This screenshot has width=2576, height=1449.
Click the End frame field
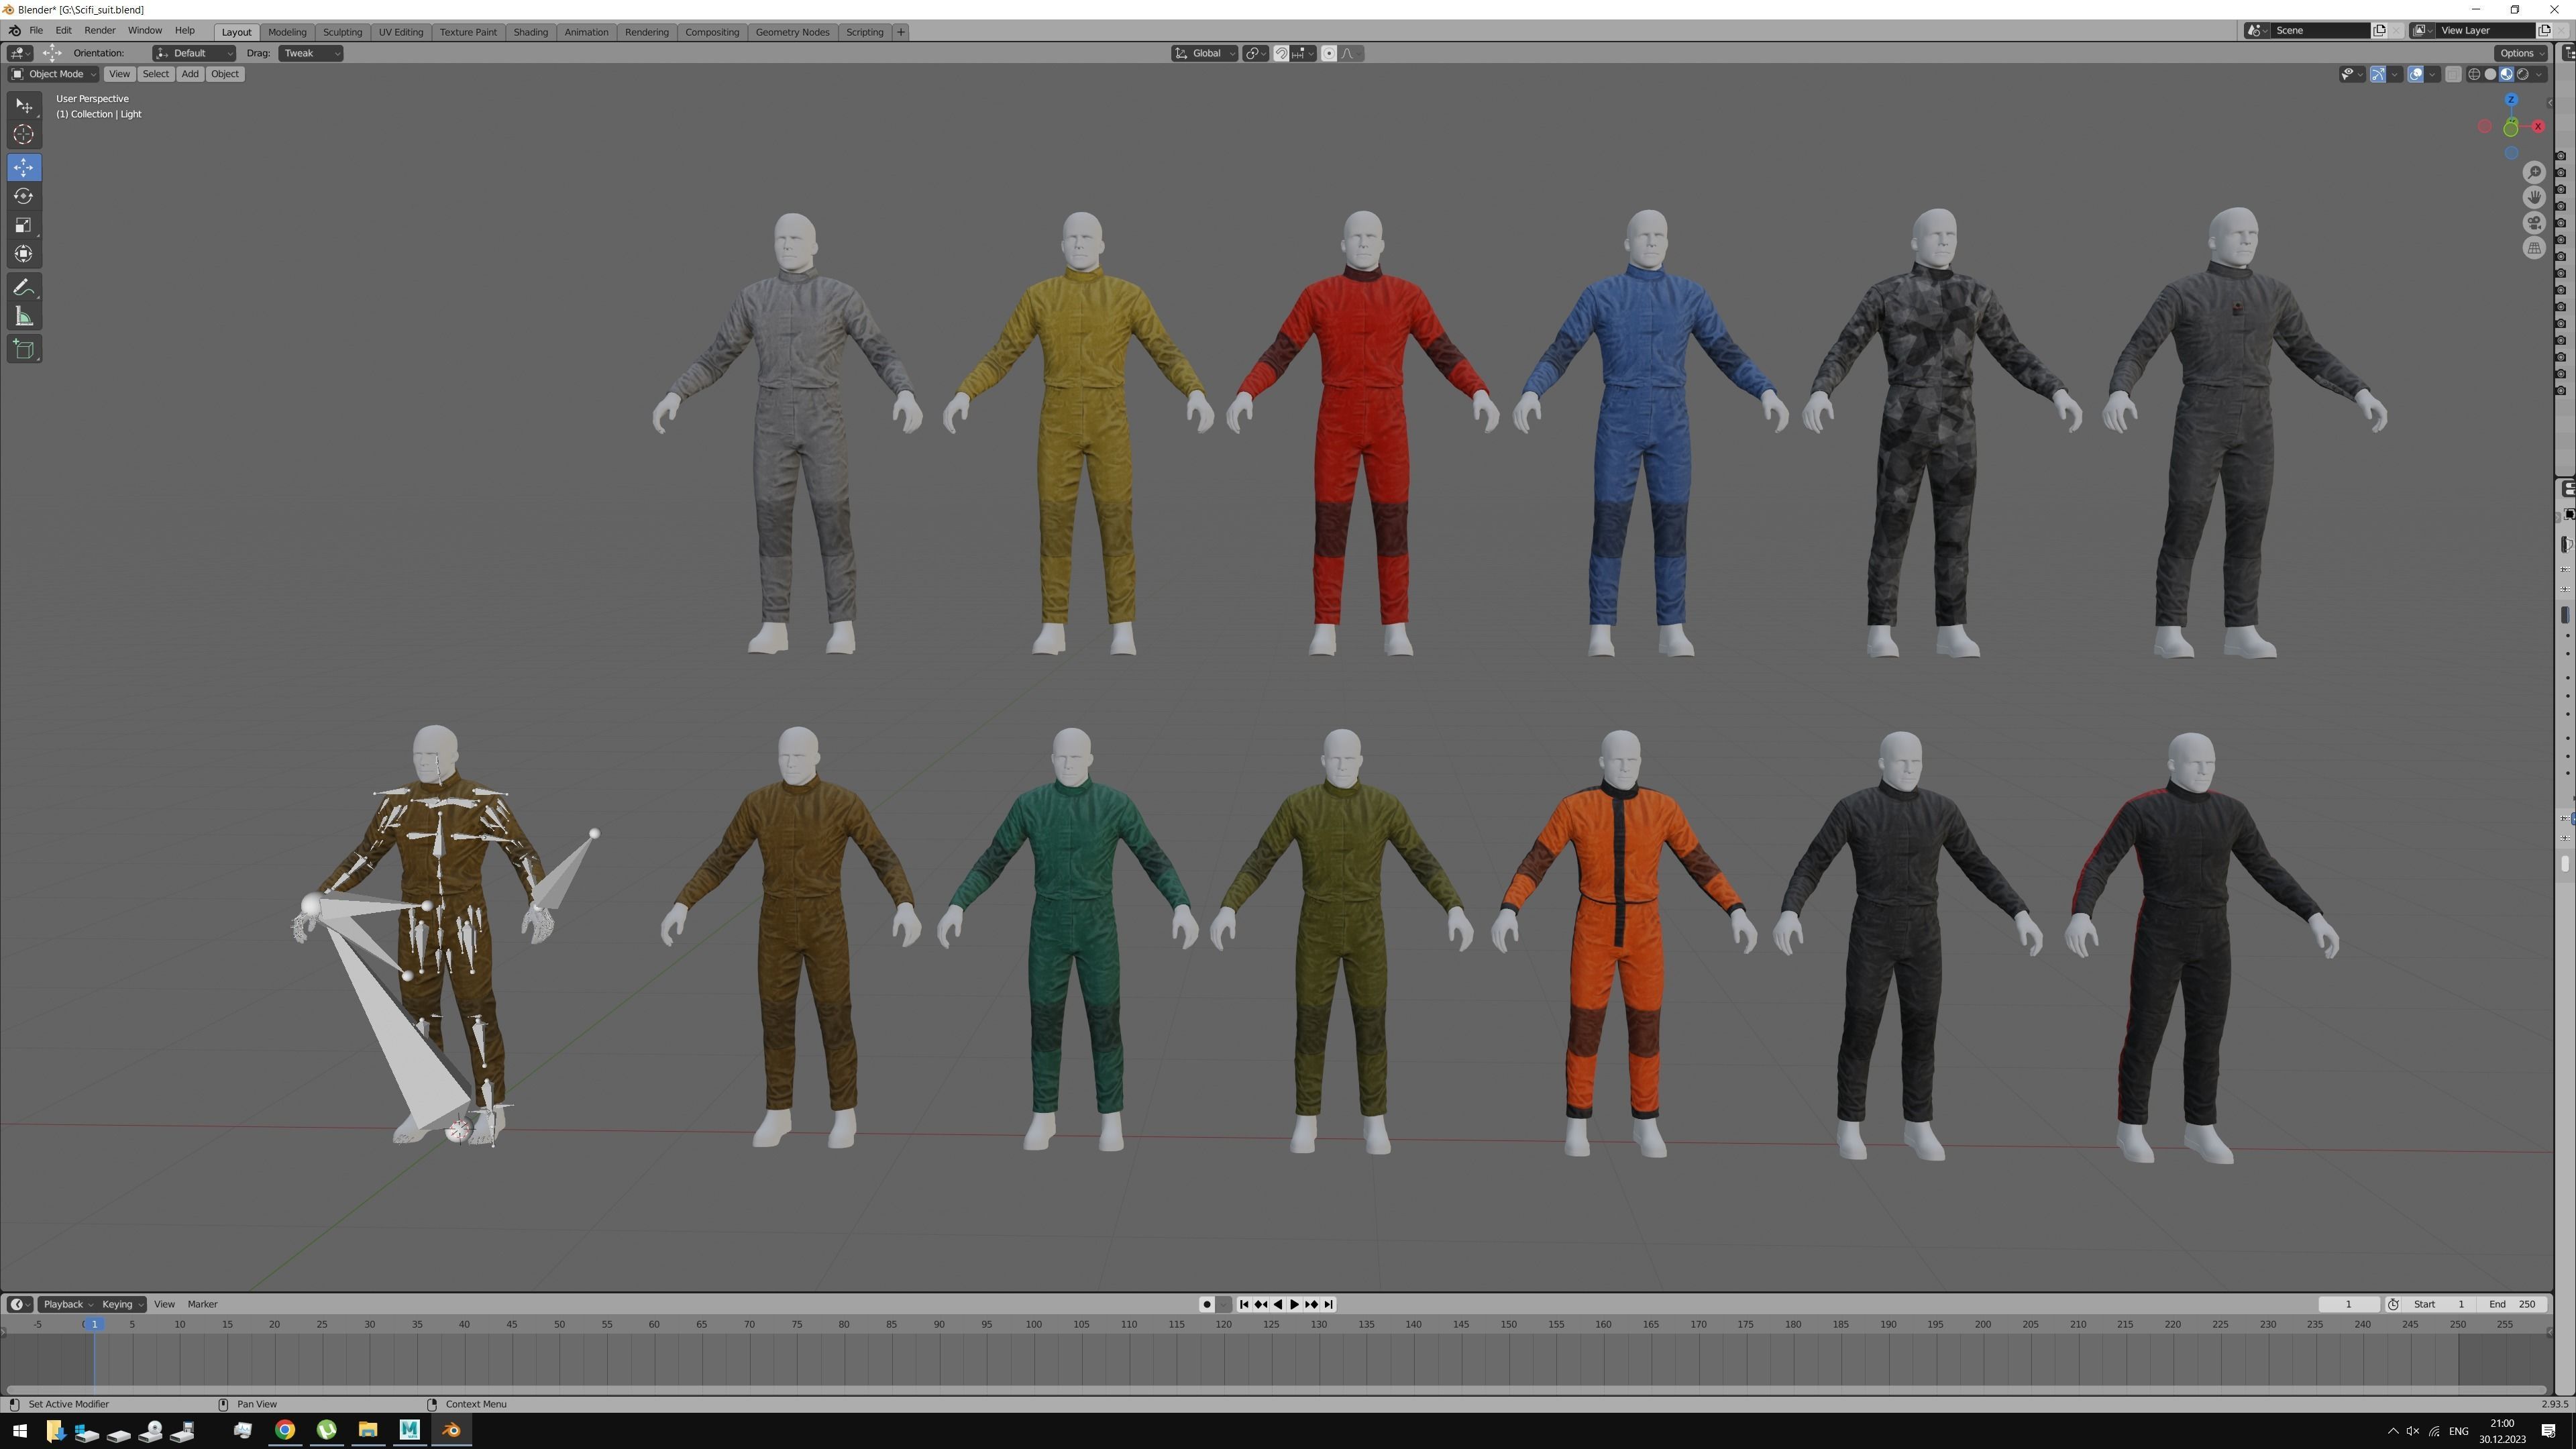2512,1304
